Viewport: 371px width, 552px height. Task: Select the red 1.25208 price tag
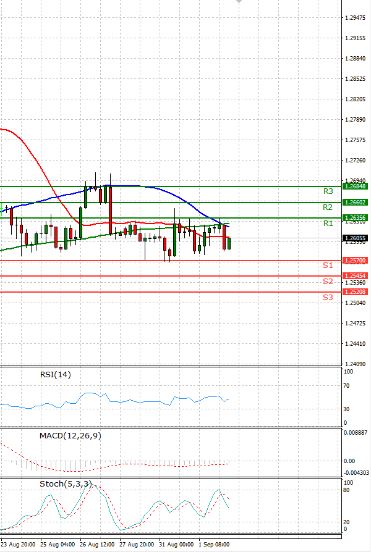pos(355,292)
